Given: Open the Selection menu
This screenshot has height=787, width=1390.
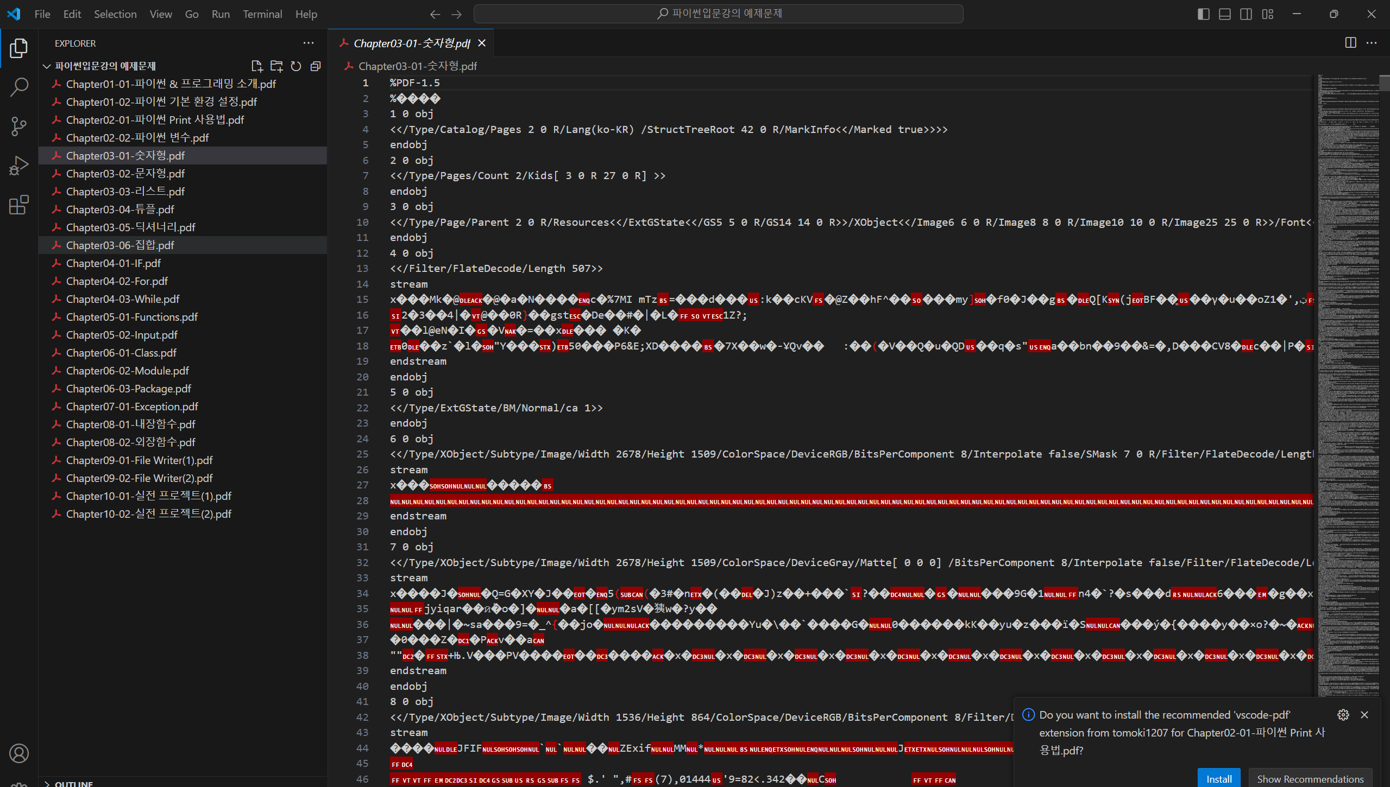Looking at the screenshot, I should point(115,14).
